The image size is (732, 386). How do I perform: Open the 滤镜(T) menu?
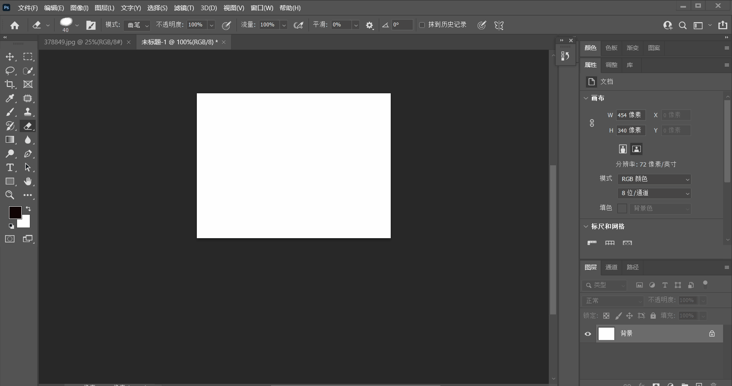[x=184, y=8]
